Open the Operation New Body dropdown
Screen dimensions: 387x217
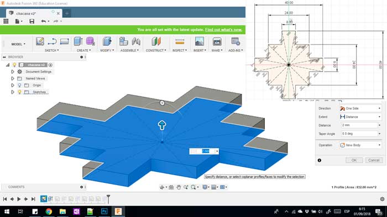tap(360, 145)
